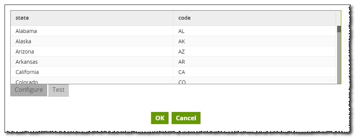The image size is (358, 140).
Task: Select the Arizona state cell
Action: (x=92, y=52)
